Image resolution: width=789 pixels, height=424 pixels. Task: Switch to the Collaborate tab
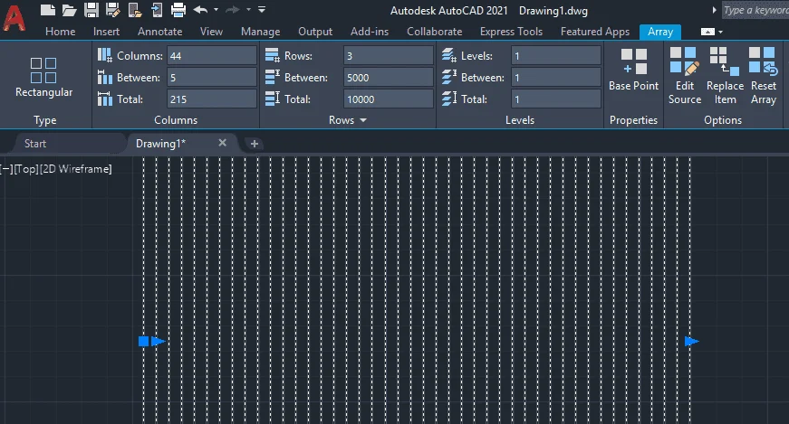point(434,31)
